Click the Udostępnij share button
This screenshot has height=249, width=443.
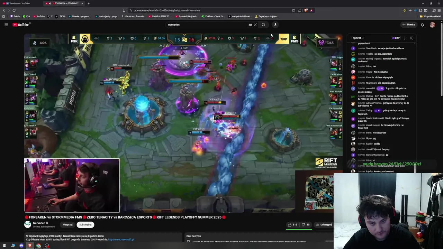(324, 225)
